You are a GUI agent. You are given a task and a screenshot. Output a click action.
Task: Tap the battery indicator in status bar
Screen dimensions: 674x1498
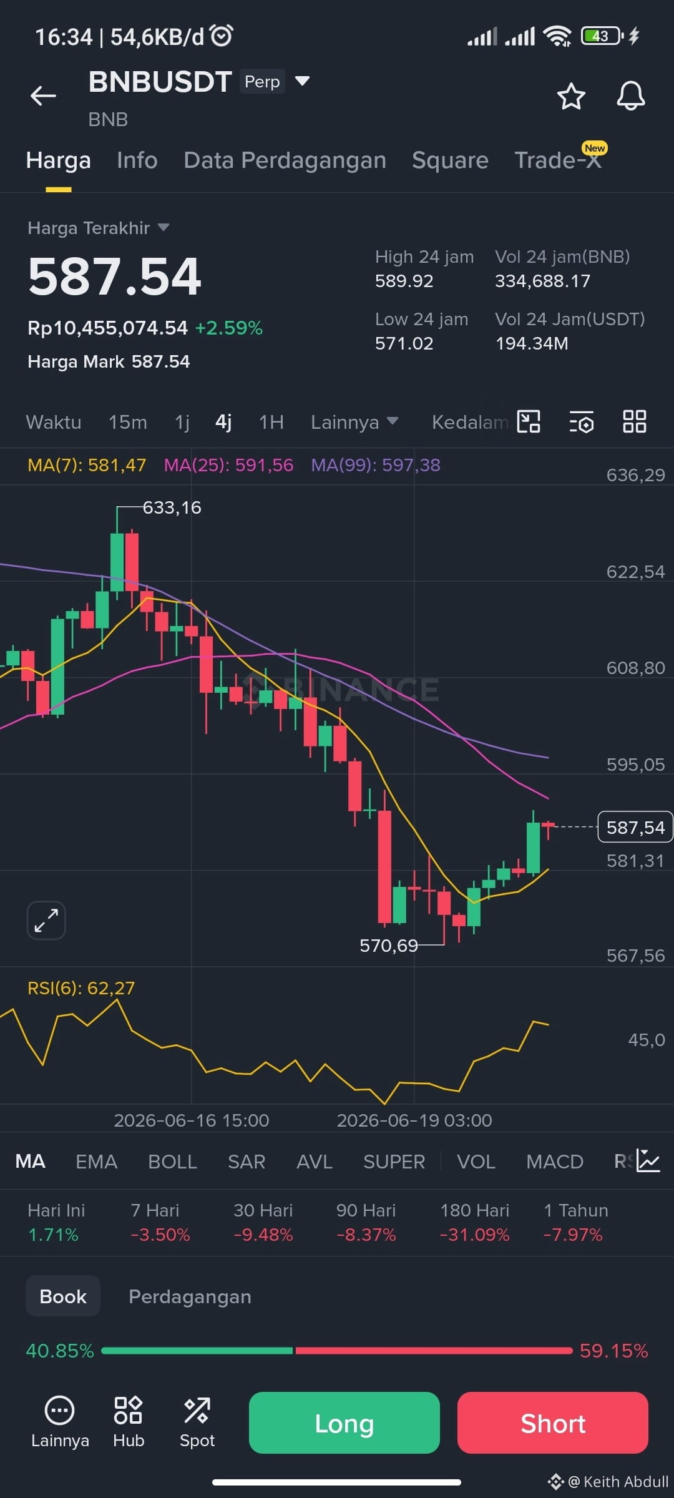pos(602,36)
